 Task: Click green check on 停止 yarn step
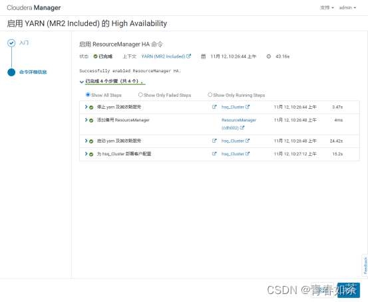pyautogui.click(x=91, y=108)
